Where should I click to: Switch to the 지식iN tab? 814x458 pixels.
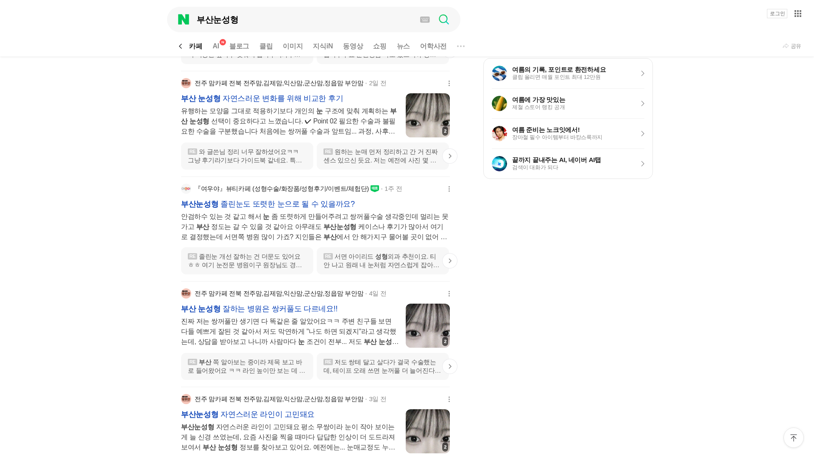(323, 46)
